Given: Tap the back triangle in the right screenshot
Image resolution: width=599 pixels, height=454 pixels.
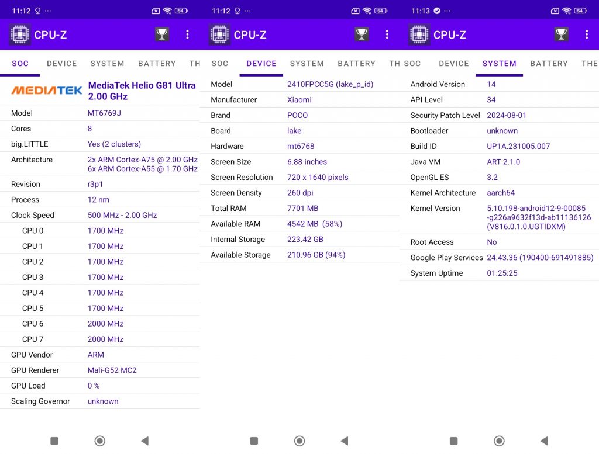Looking at the screenshot, I should point(545,441).
